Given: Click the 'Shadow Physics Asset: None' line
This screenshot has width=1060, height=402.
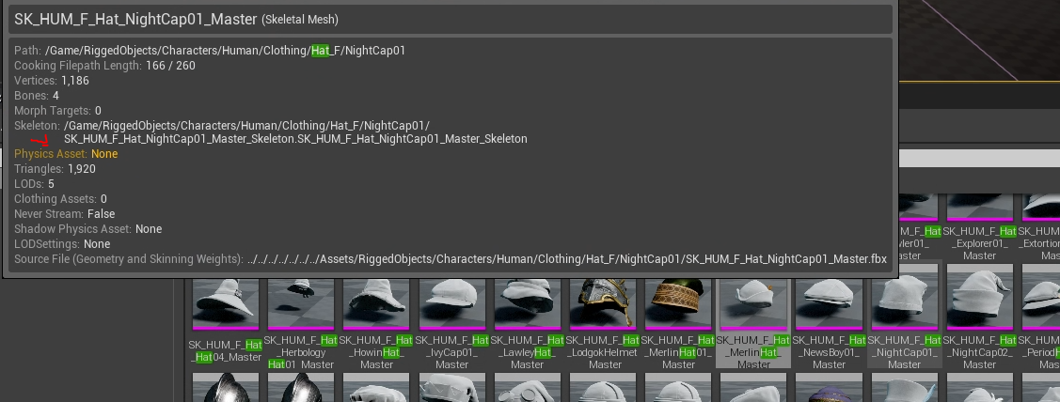Looking at the screenshot, I should tap(87, 229).
